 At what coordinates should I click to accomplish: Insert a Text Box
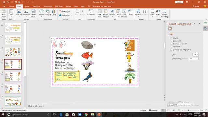click(100, 13)
